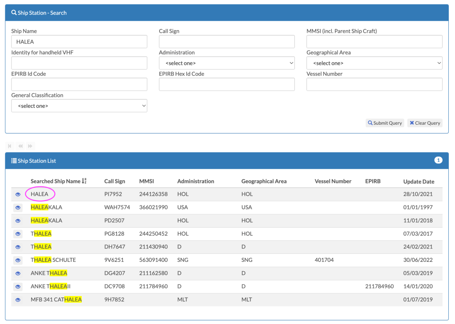Open General Classification select list

(x=79, y=106)
